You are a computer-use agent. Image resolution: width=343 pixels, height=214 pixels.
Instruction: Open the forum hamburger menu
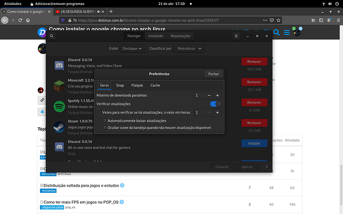click(x=287, y=33)
